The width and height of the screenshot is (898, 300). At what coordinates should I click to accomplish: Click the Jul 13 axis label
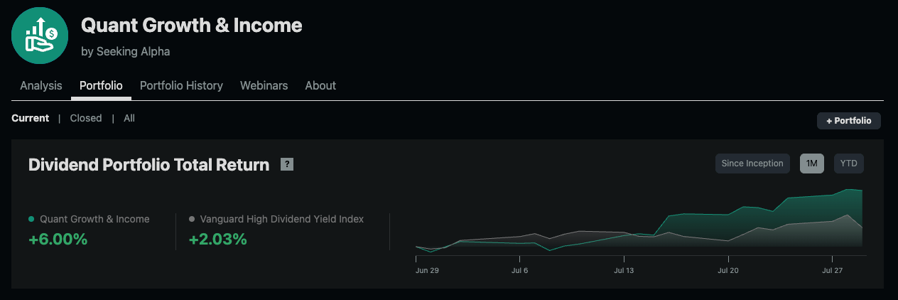[623, 270]
